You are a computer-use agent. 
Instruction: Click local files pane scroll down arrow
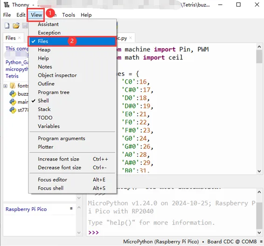tap(79, 197)
